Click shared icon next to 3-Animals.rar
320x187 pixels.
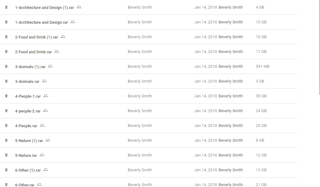tap(44, 81)
